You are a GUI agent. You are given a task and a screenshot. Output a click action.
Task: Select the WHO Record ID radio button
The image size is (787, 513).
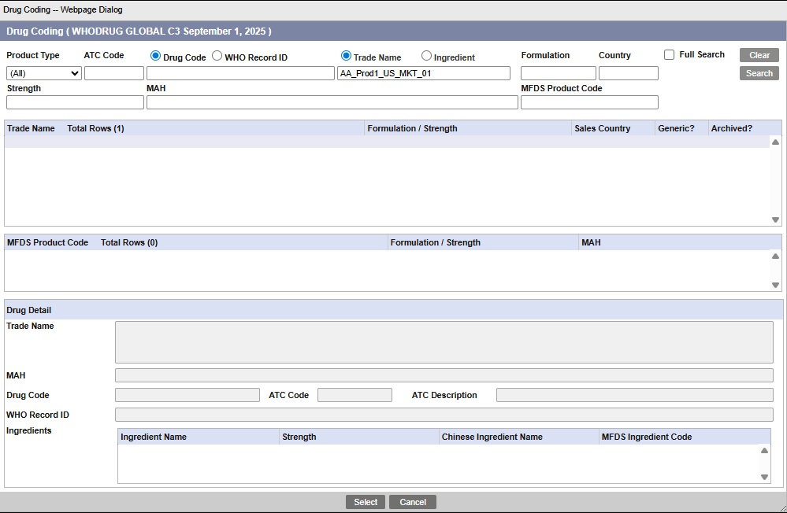[217, 56]
